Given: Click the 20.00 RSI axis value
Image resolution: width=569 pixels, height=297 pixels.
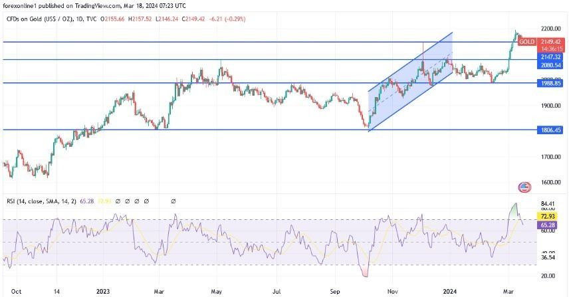Looking at the screenshot, I should pyautogui.click(x=548, y=276).
